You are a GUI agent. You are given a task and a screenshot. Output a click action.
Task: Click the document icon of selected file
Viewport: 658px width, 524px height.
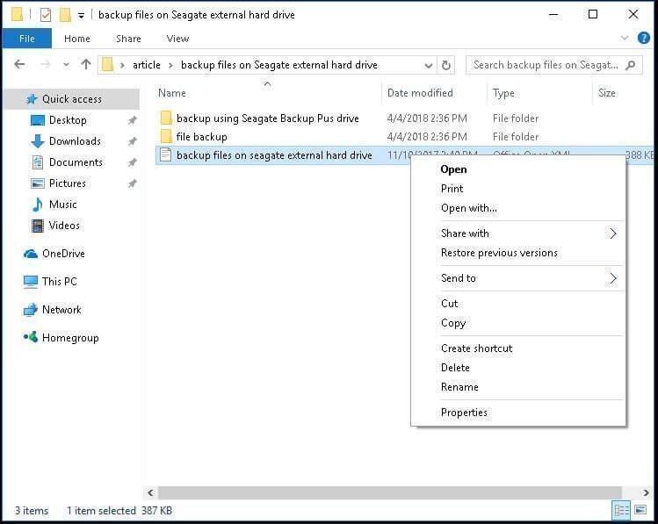(x=166, y=155)
